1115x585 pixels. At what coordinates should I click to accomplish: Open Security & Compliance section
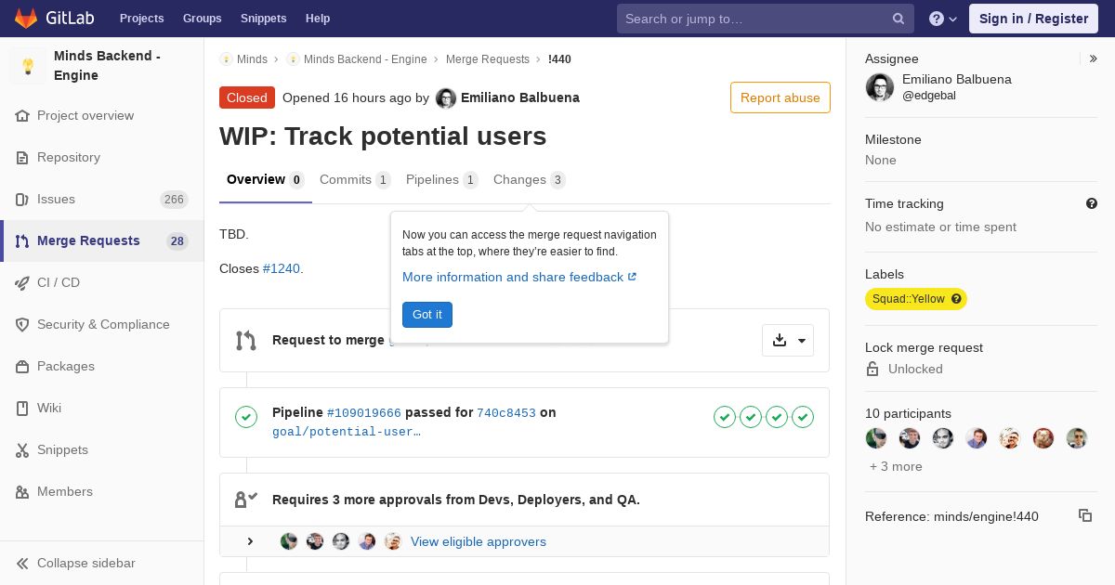[x=102, y=324]
